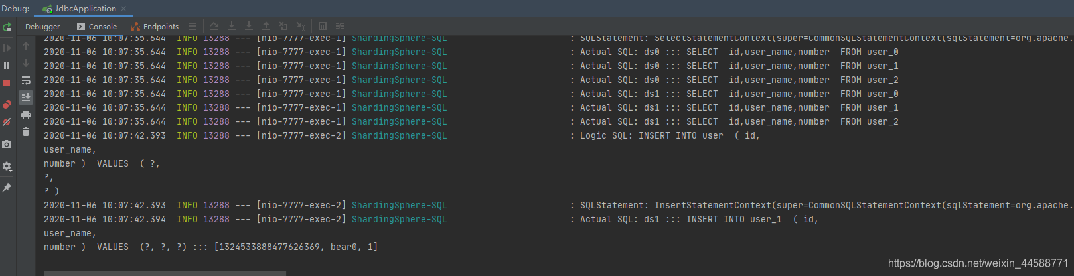Pin the debug tab

7,188
